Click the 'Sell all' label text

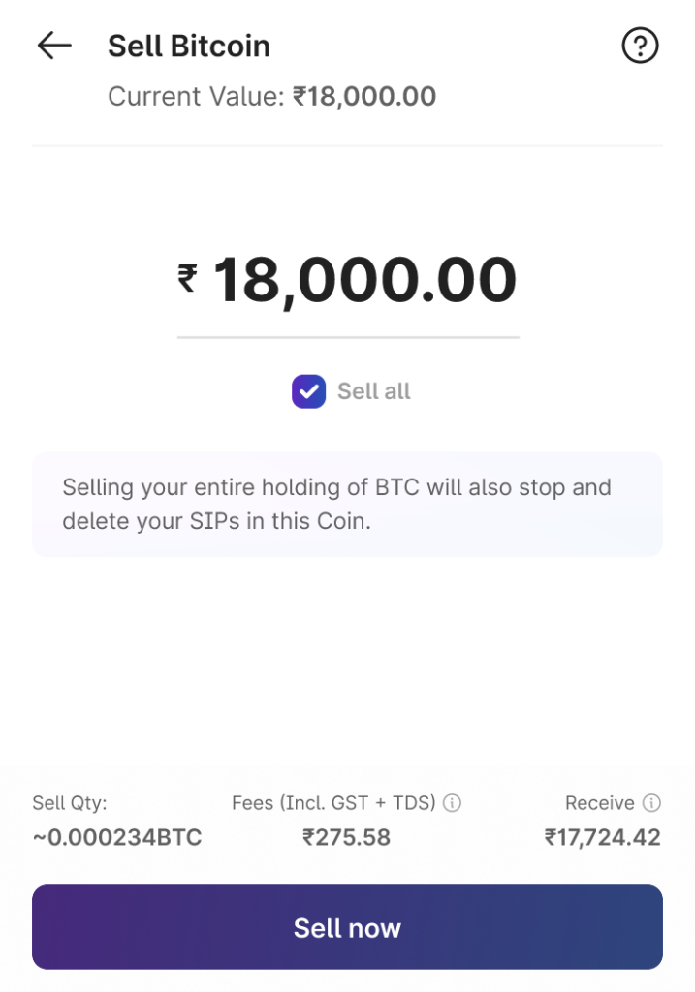click(x=374, y=391)
